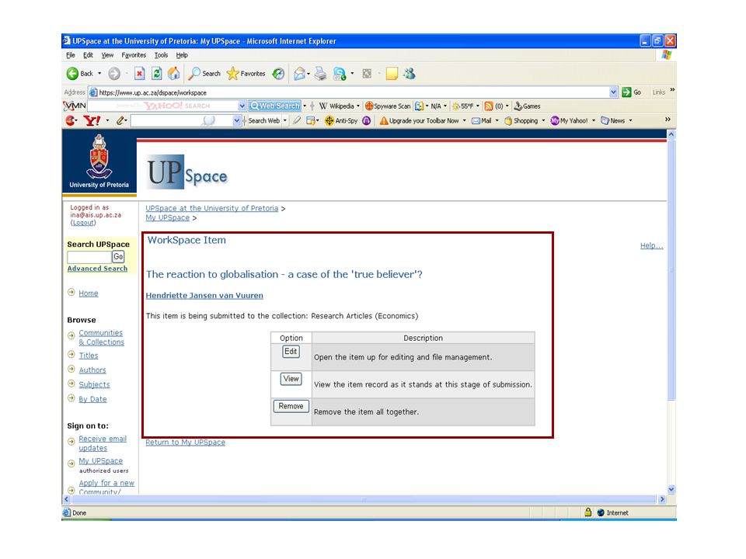Viewport: 746px width, 559px height.
Task: Click the Forward arrow icon
Action: [x=114, y=74]
